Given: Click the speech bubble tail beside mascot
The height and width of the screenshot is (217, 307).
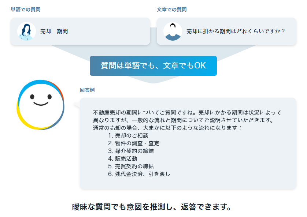Looking at the screenshot, I should (77, 105).
